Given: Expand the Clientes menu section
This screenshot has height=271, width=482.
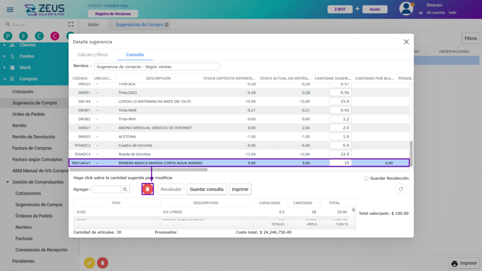Looking at the screenshot, I should tap(4, 45).
